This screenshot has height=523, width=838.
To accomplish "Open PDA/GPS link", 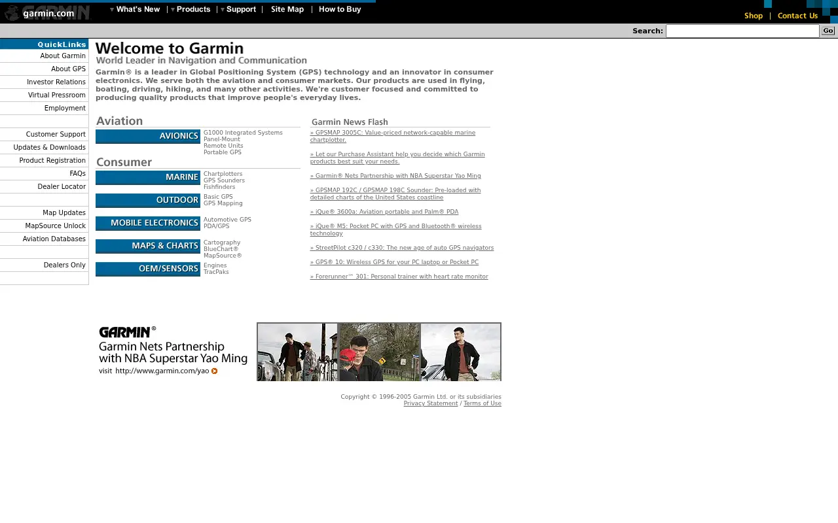I will 217,226.
